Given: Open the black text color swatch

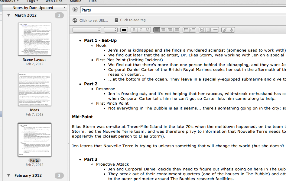Looking at the screenshot, I should [x=124, y=30].
